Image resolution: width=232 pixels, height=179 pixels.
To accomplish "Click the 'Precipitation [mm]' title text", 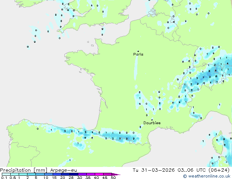I will [24, 170].
